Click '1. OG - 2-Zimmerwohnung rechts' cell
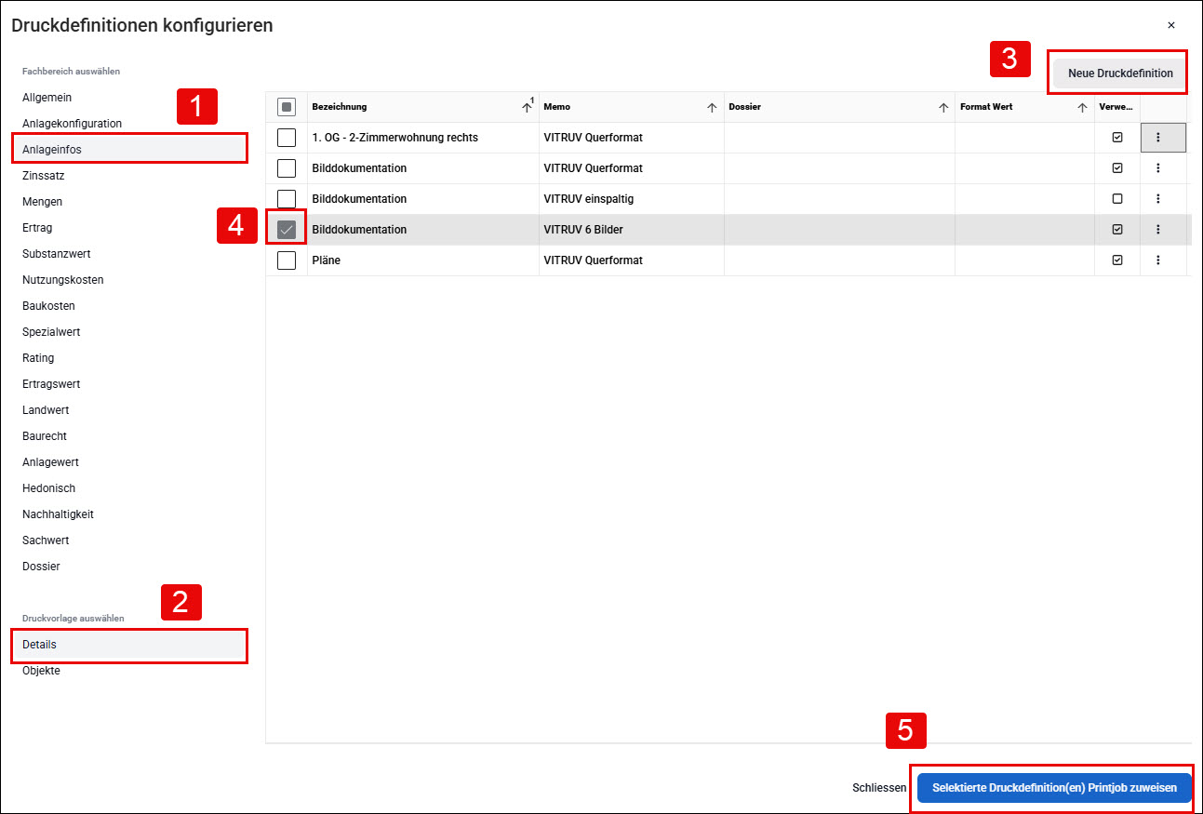1203x814 pixels. (x=423, y=138)
